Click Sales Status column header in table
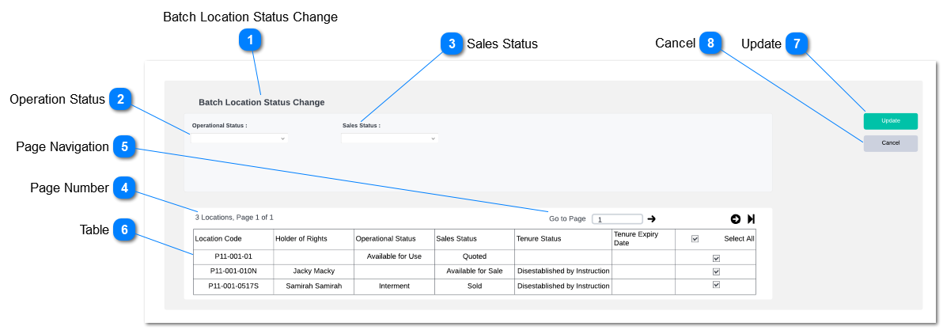 pyautogui.click(x=475, y=239)
